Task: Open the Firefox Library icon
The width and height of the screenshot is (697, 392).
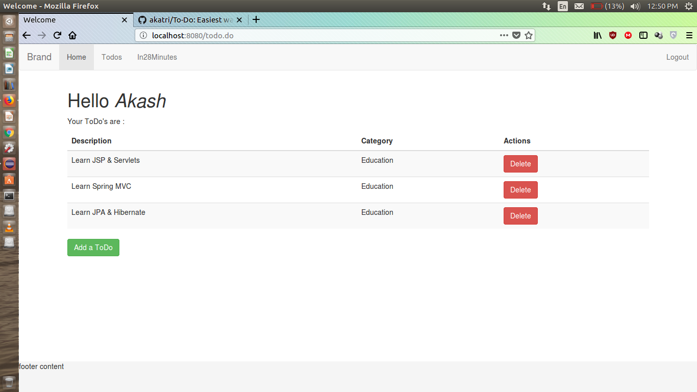Action: (x=598, y=35)
